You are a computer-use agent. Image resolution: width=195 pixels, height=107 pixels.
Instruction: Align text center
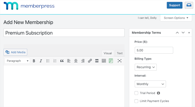76,61
